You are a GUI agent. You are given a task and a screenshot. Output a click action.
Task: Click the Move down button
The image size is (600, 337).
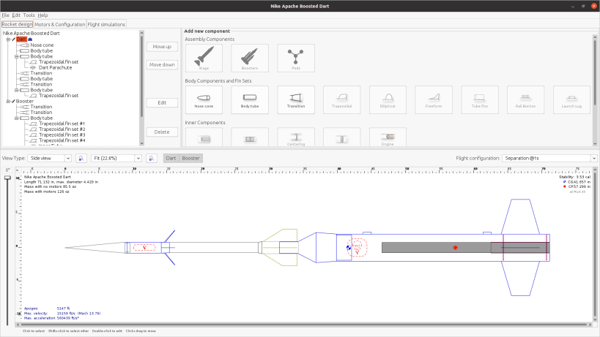click(162, 64)
